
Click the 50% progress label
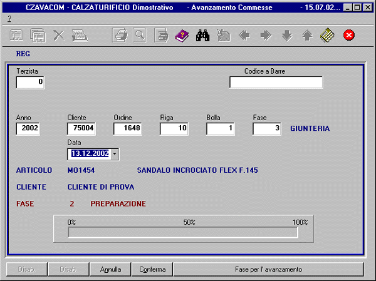pos(189,222)
